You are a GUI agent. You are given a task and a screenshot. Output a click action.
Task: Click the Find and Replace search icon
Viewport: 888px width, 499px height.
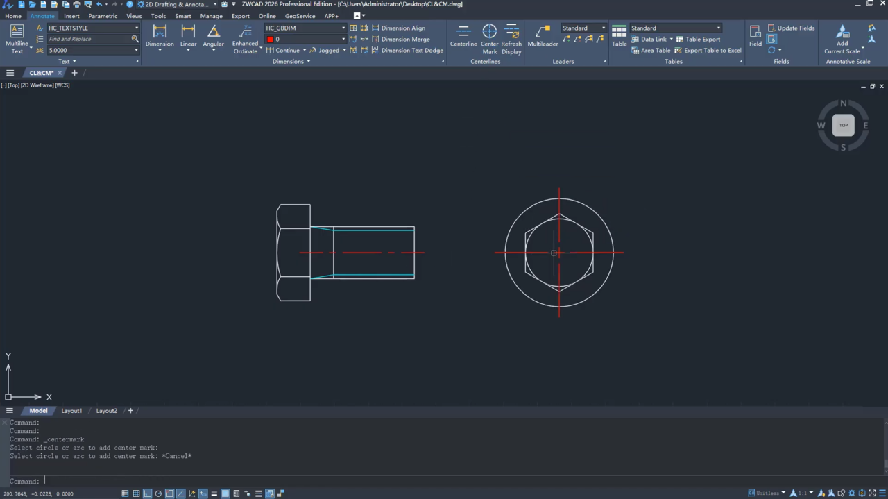point(135,39)
